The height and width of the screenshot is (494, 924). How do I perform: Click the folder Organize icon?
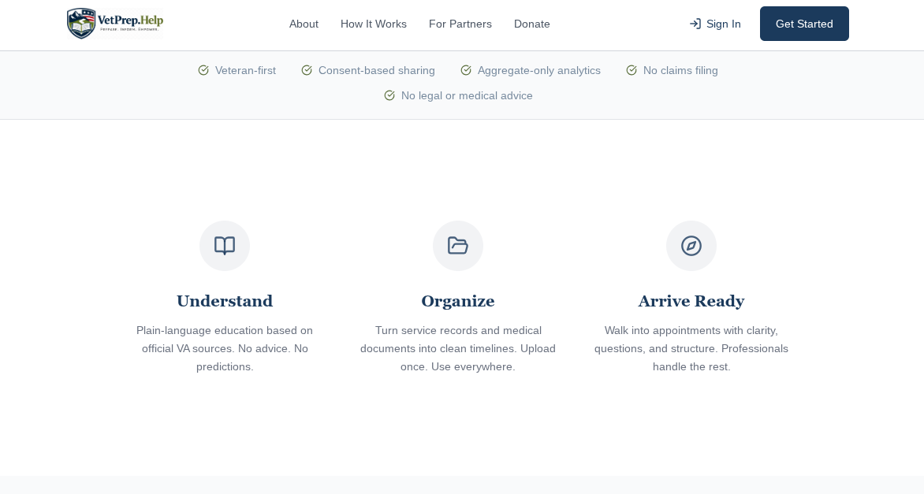point(458,246)
